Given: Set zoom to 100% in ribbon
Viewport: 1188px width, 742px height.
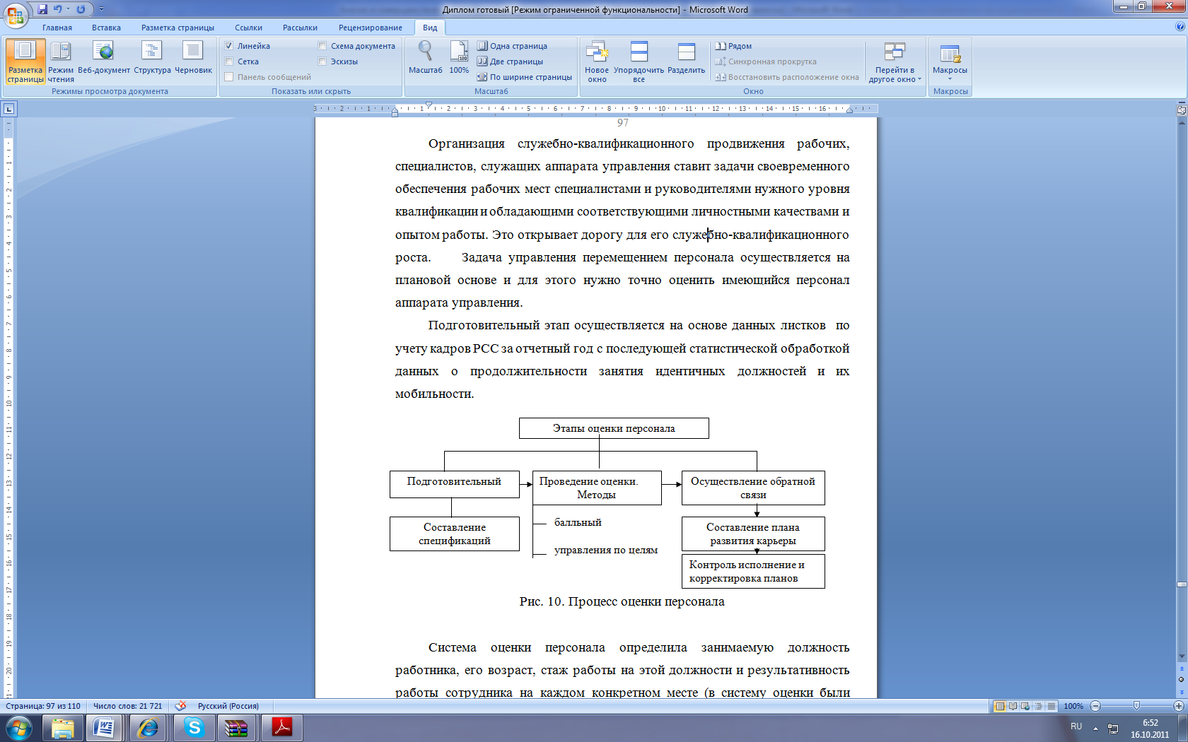Looking at the screenshot, I should click(x=459, y=58).
